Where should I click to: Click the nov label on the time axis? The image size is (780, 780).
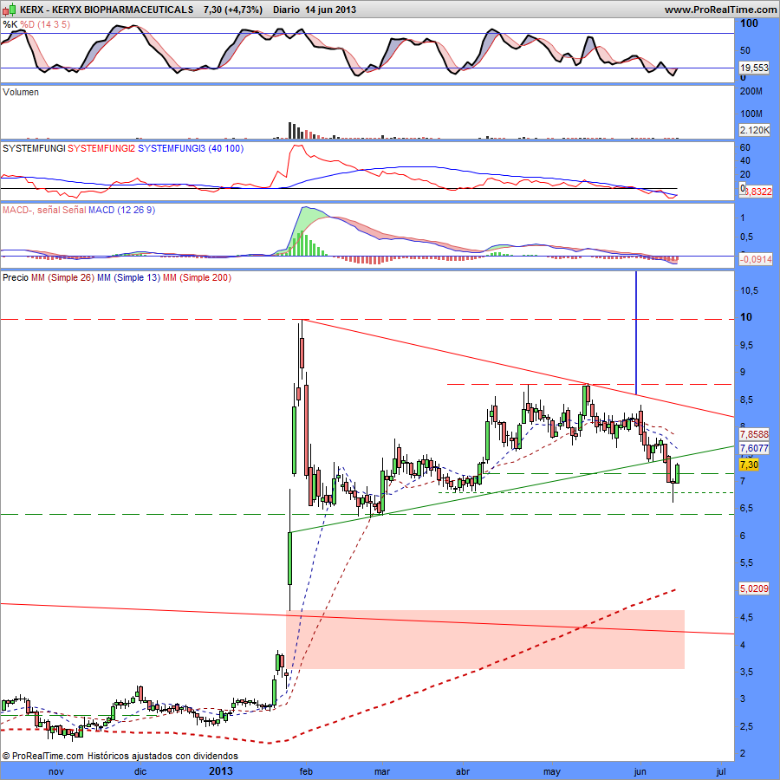tap(56, 771)
